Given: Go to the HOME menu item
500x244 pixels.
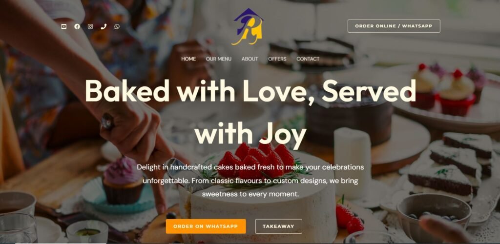Looking at the screenshot, I should pos(188,59).
